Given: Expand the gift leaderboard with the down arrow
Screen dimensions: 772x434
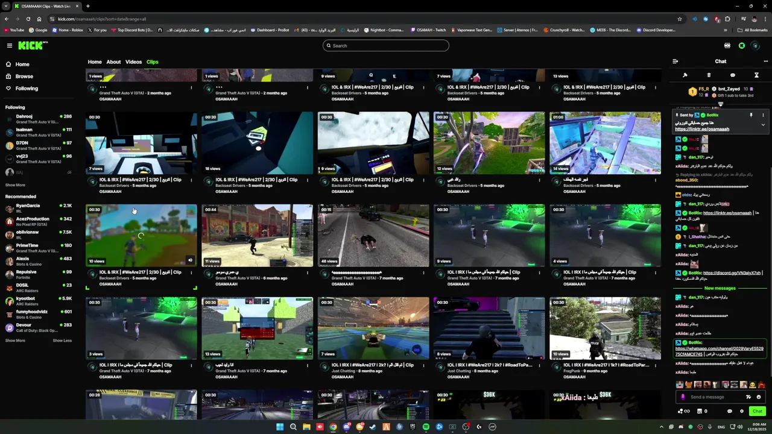Looking at the screenshot, I should coord(721,104).
